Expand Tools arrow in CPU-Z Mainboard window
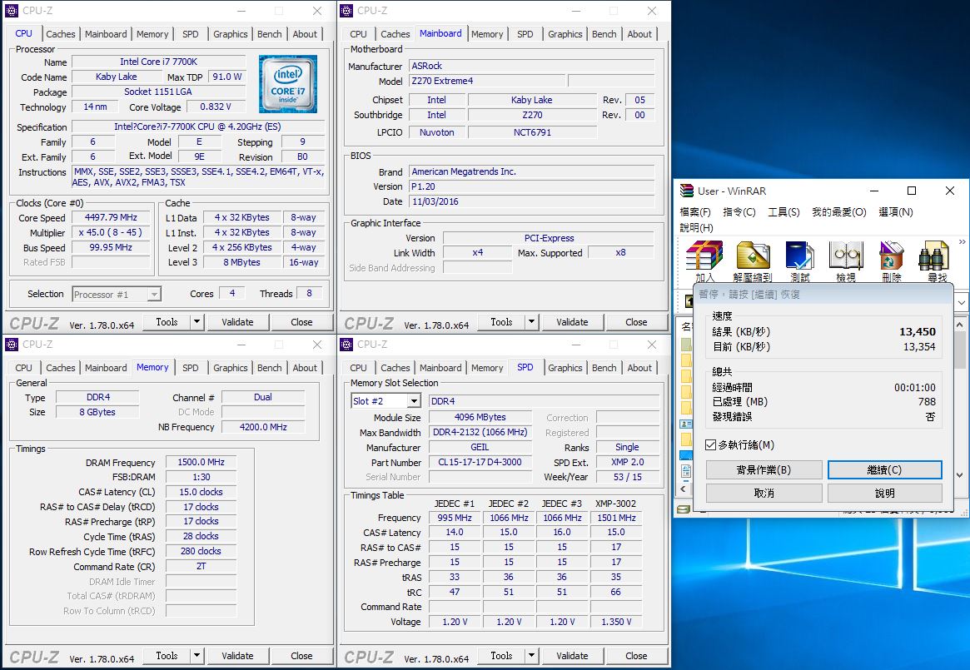This screenshot has width=970, height=670. pyautogui.click(x=531, y=322)
